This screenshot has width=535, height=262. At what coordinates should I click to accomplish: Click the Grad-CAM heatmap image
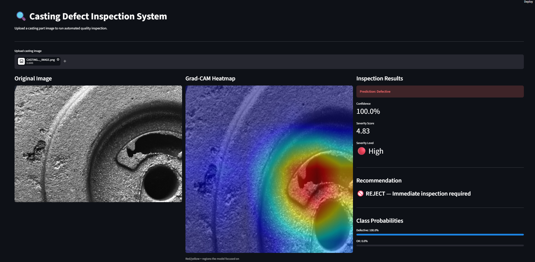[x=269, y=169]
